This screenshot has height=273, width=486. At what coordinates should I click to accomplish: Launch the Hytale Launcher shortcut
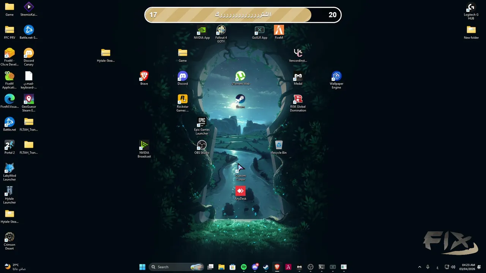[9, 195]
